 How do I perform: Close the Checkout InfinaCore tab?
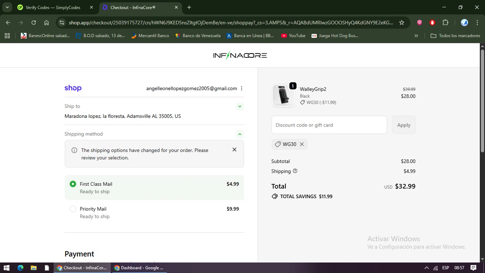[x=176, y=7]
